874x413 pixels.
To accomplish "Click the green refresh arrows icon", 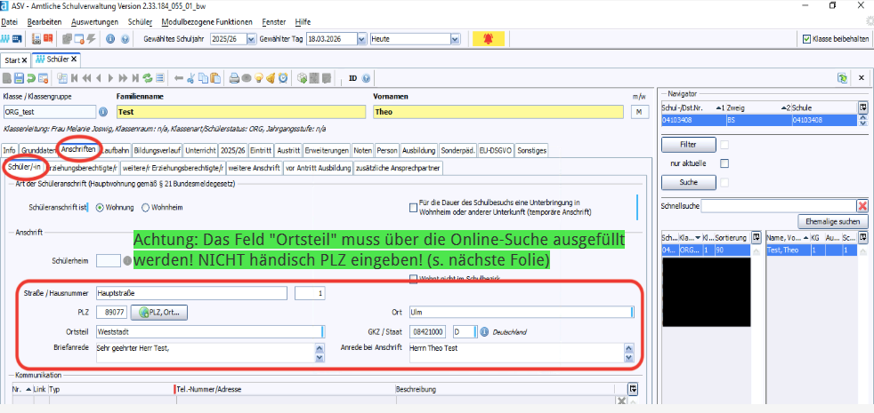I will click(x=148, y=78).
